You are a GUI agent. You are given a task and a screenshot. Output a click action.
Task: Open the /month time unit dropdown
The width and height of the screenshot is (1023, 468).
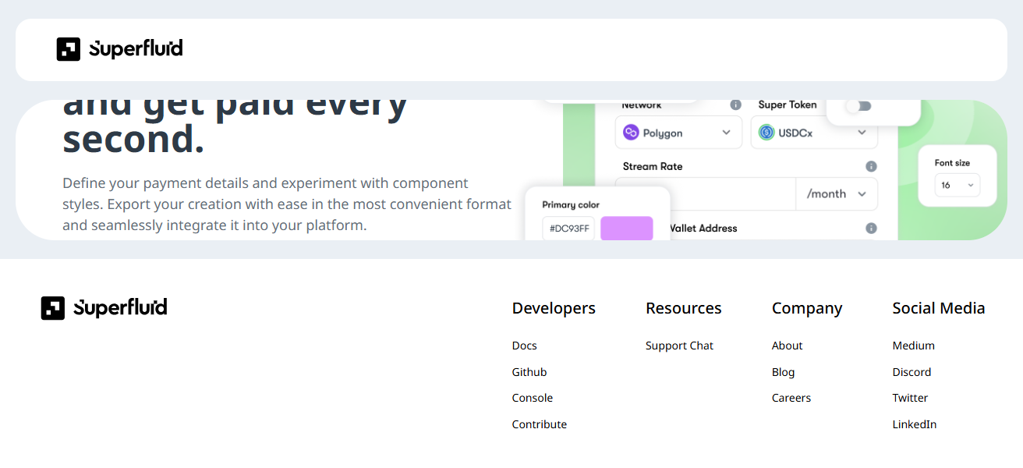pos(837,194)
